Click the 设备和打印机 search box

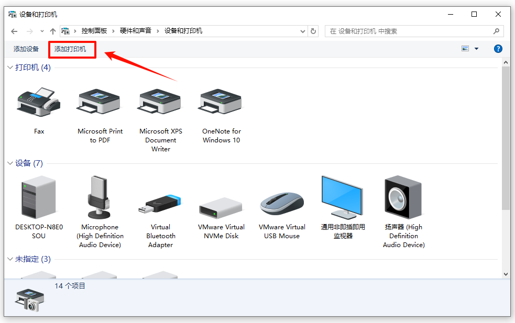click(409, 31)
